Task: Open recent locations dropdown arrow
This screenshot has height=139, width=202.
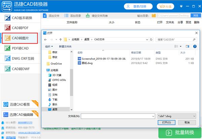Action: (56, 40)
